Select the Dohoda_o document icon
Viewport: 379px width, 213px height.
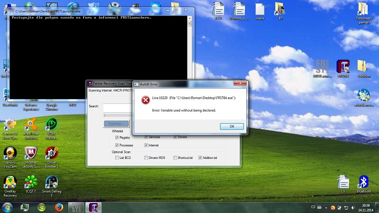239,11
